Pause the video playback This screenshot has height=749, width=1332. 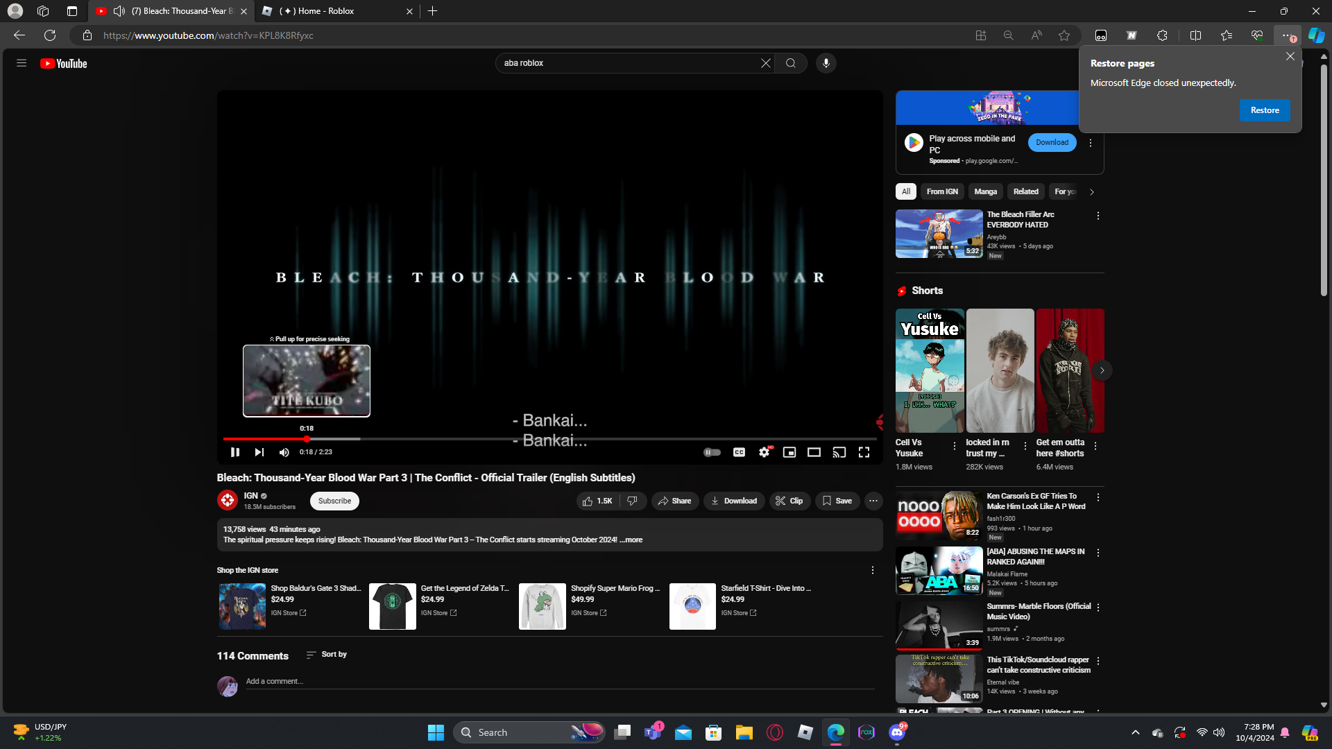click(235, 452)
